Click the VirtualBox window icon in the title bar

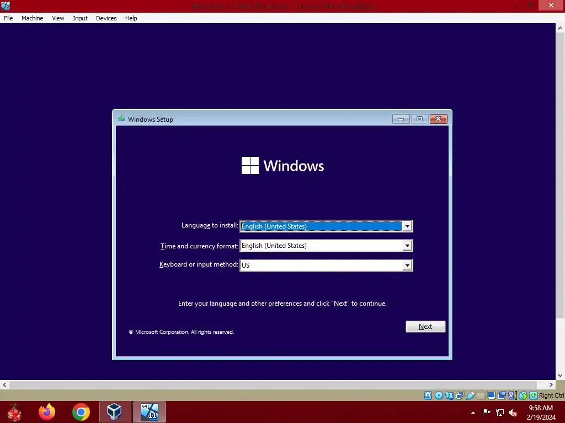[x=6, y=6]
